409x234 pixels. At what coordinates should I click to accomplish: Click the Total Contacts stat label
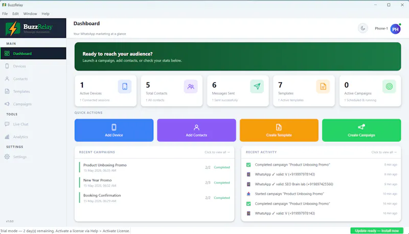click(x=156, y=93)
